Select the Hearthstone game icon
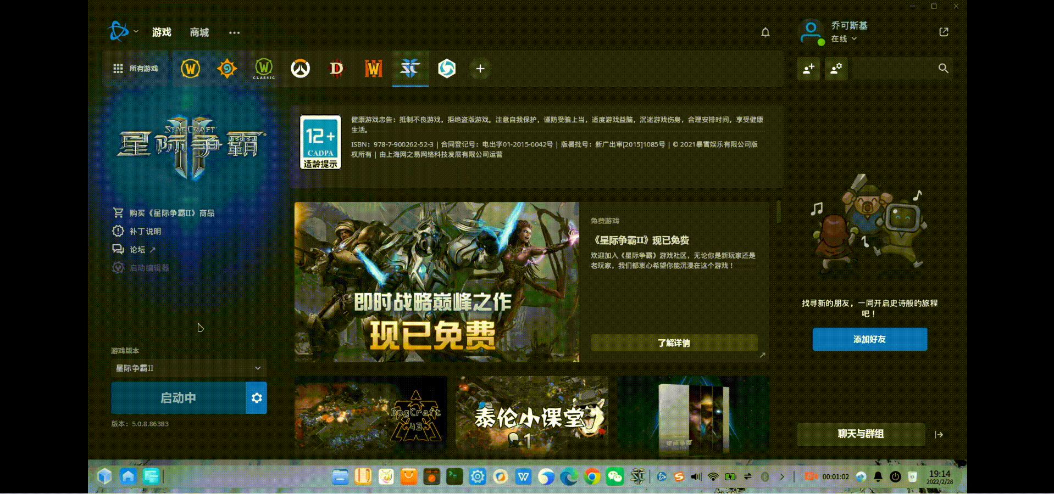The height and width of the screenshot is (494, 1054). tap(227, 69)
